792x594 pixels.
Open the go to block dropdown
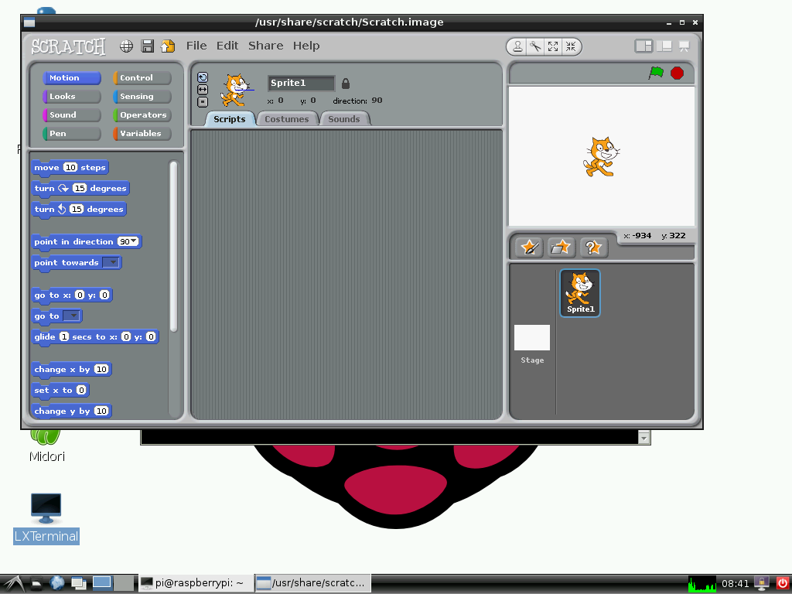[72, 316]
